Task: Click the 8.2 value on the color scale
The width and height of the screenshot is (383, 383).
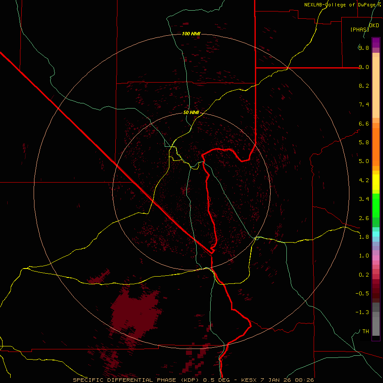Action: click(364, 86)
